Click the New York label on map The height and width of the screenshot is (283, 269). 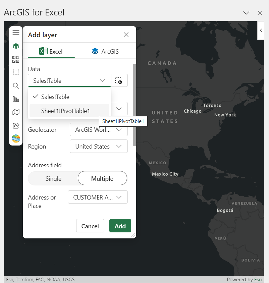pos(225,115)
